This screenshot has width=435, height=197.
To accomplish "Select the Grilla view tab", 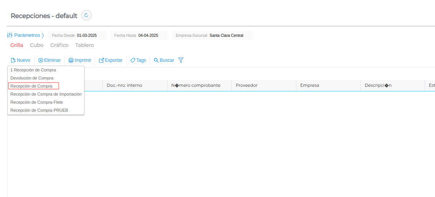I will 17,45.
